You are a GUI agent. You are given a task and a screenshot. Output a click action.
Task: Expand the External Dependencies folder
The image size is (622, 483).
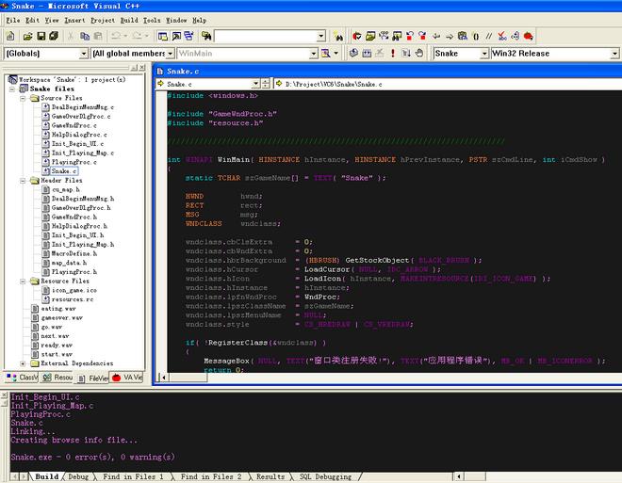click(x=23, y=363)
